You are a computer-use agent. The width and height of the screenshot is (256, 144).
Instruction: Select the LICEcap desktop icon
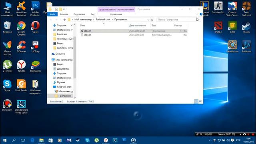coord(35,46)
